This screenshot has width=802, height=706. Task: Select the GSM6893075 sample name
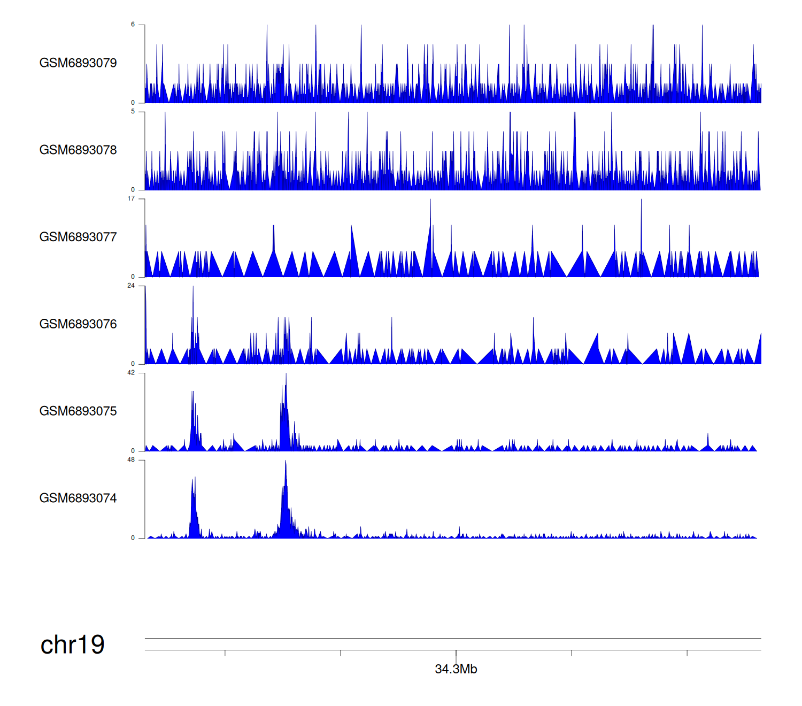(x=78, y=411)
